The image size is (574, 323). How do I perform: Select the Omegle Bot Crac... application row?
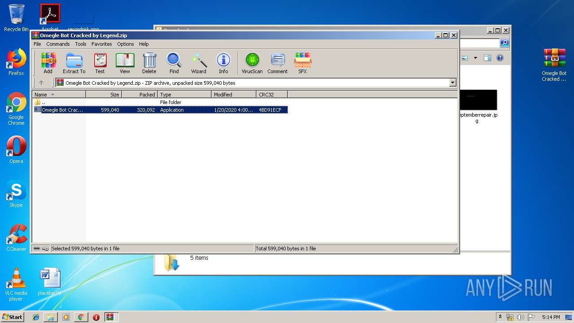pyautogui.click(x=160, y=110)
